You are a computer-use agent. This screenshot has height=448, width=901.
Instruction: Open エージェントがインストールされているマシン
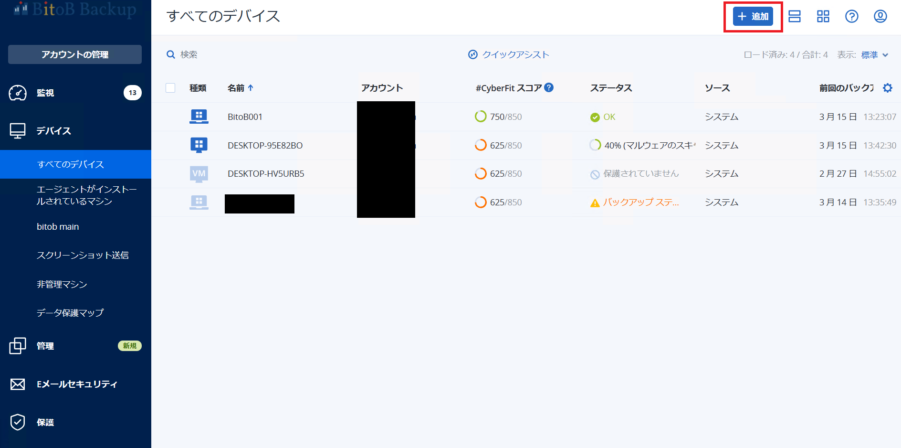[x=86, y=195]
